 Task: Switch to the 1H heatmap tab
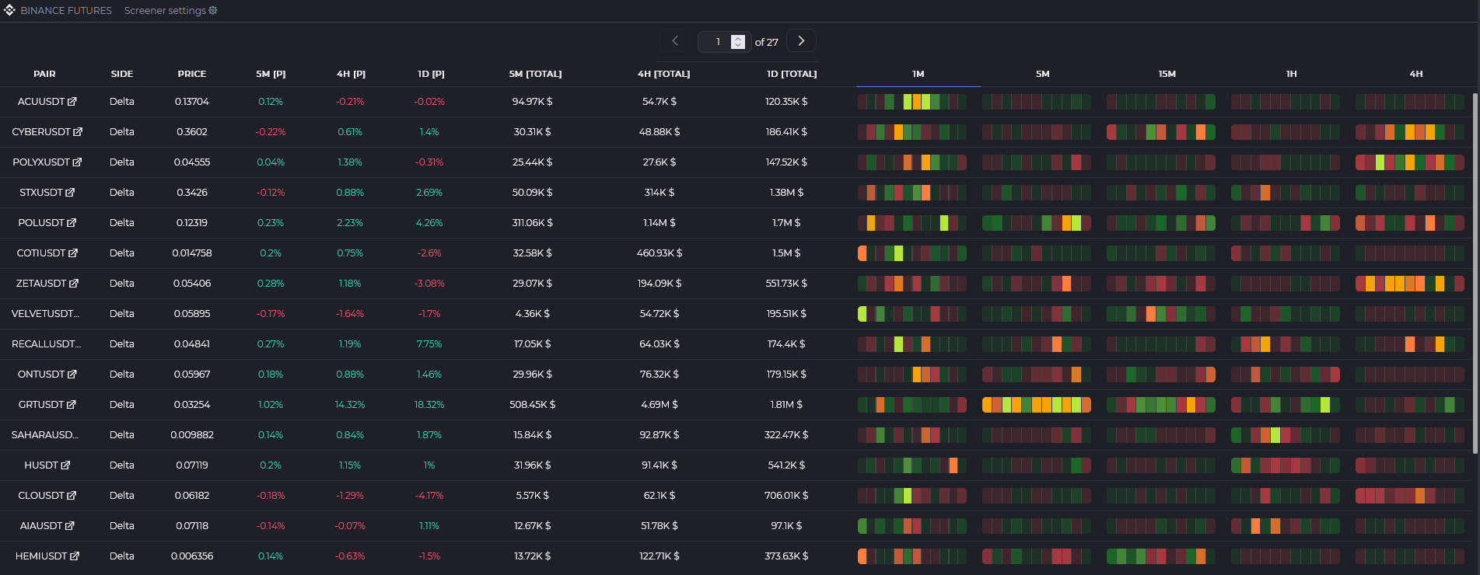point(1292,74)
